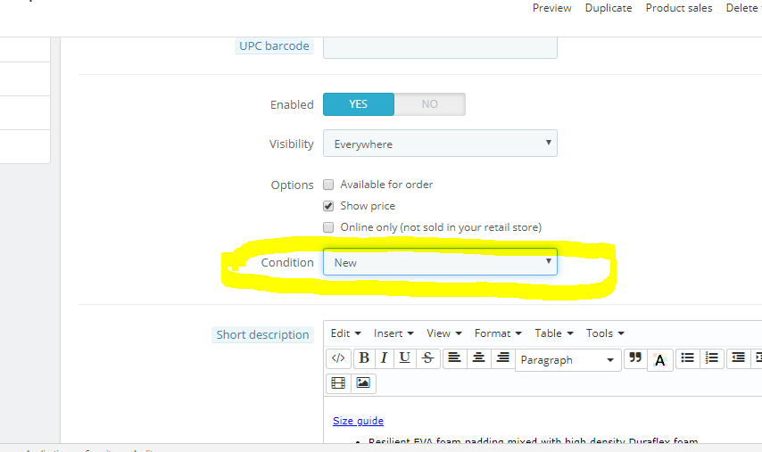Click Preview in top toolbar
The image size is (762, 452).
(552, 8)
